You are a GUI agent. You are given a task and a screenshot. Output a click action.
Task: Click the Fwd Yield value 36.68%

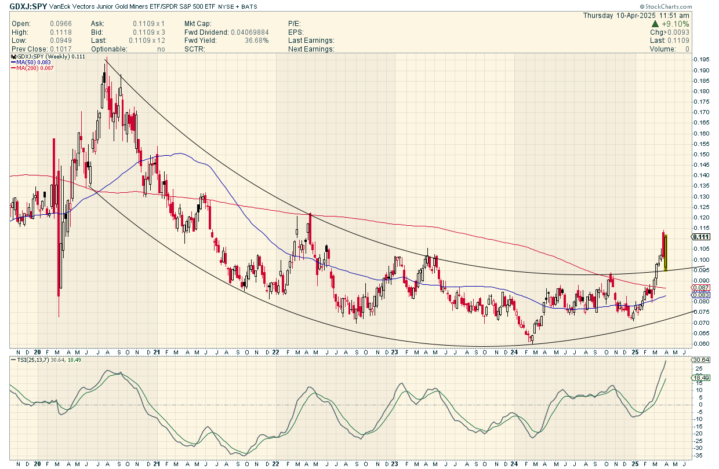(257, 41)
